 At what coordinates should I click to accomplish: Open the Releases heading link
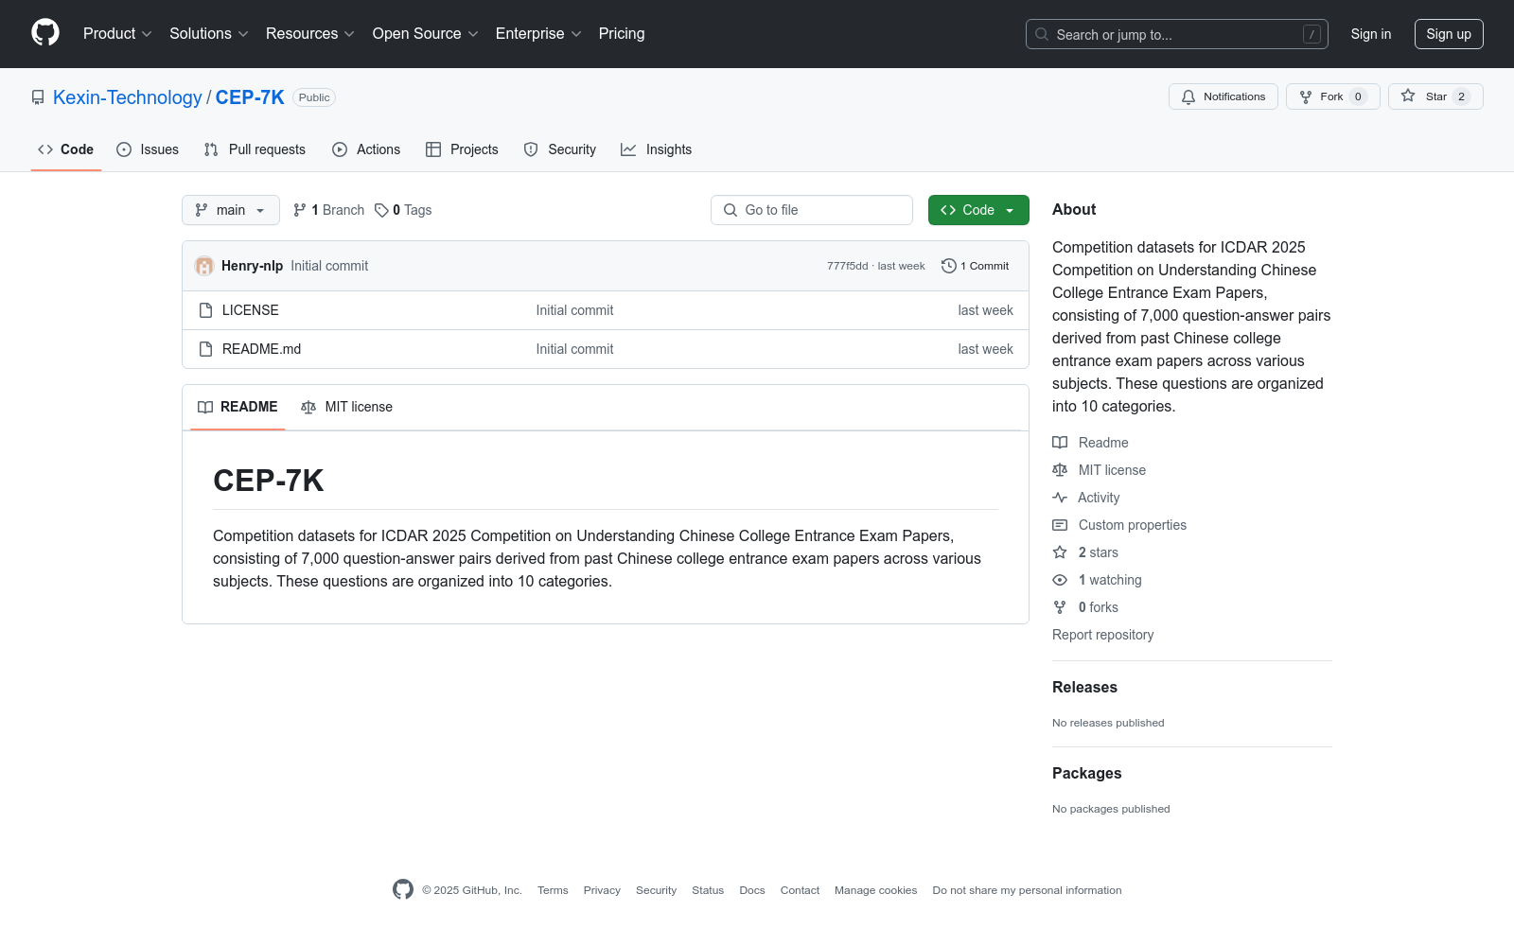coord(1084,687)
